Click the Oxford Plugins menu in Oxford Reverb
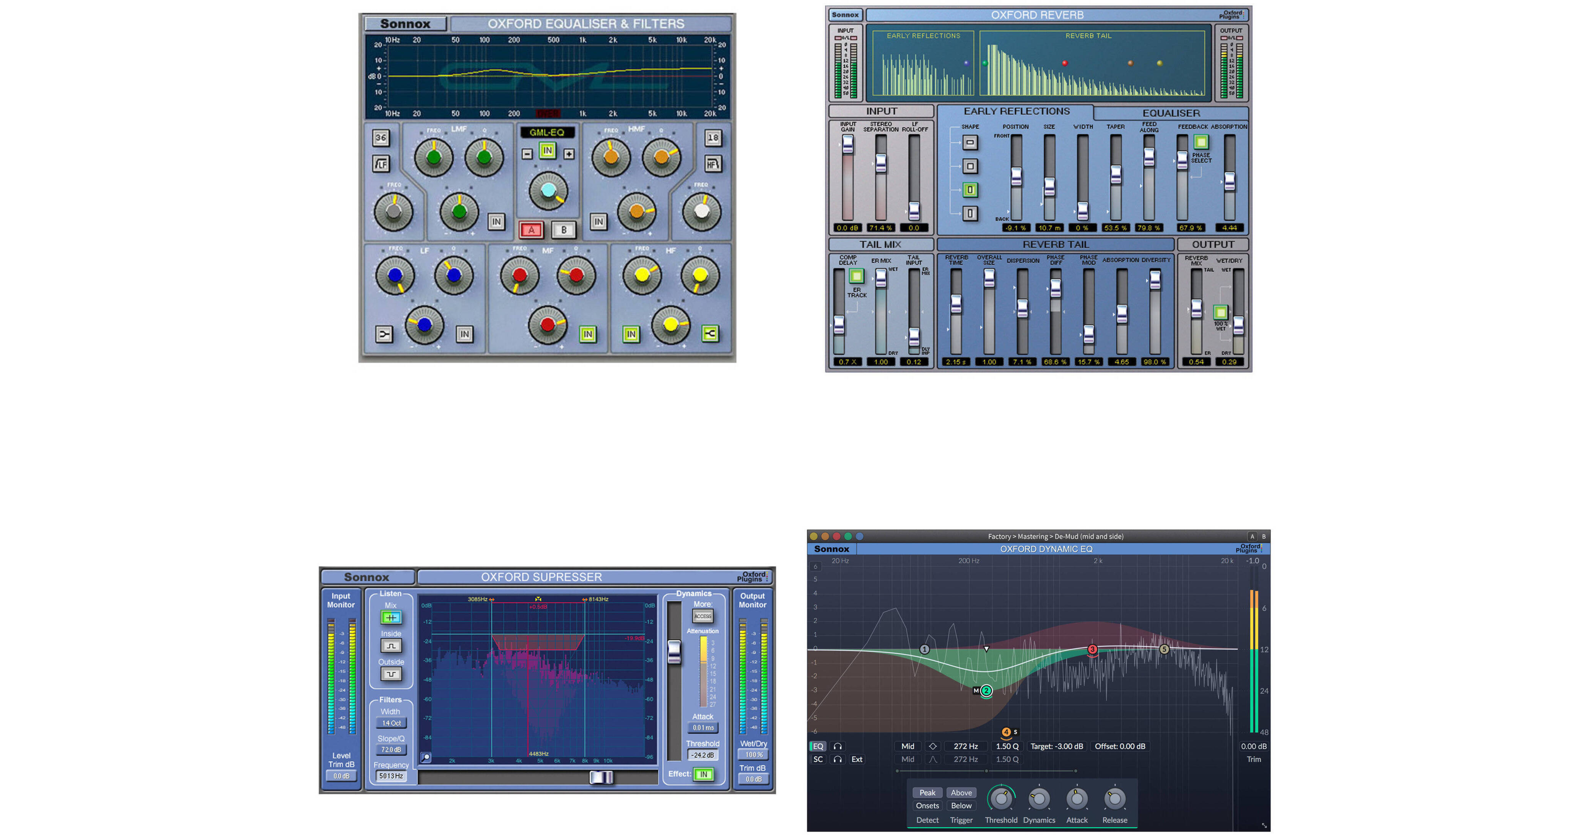This screenshot has height=835, width=1591. point(1232,15)
